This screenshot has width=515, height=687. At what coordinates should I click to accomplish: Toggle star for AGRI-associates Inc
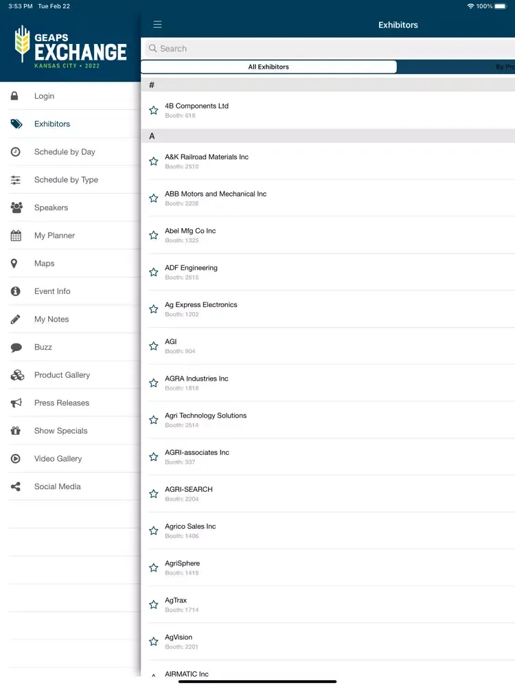(x=153, y=457)
